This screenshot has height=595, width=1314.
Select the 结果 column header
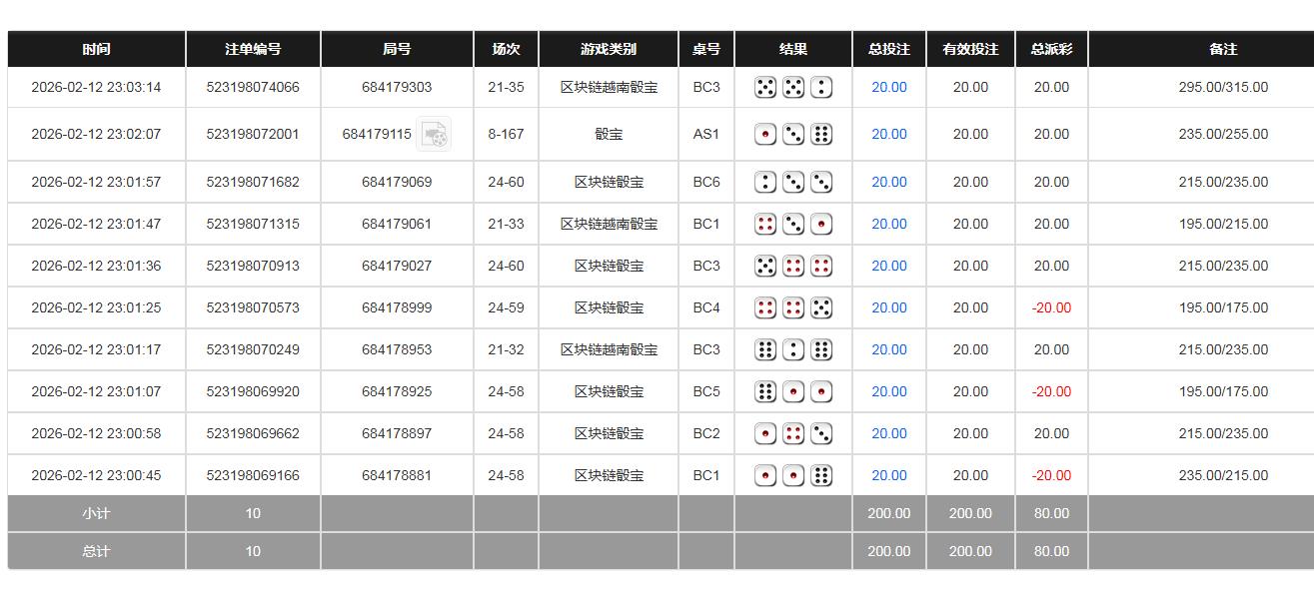(792, 49)
